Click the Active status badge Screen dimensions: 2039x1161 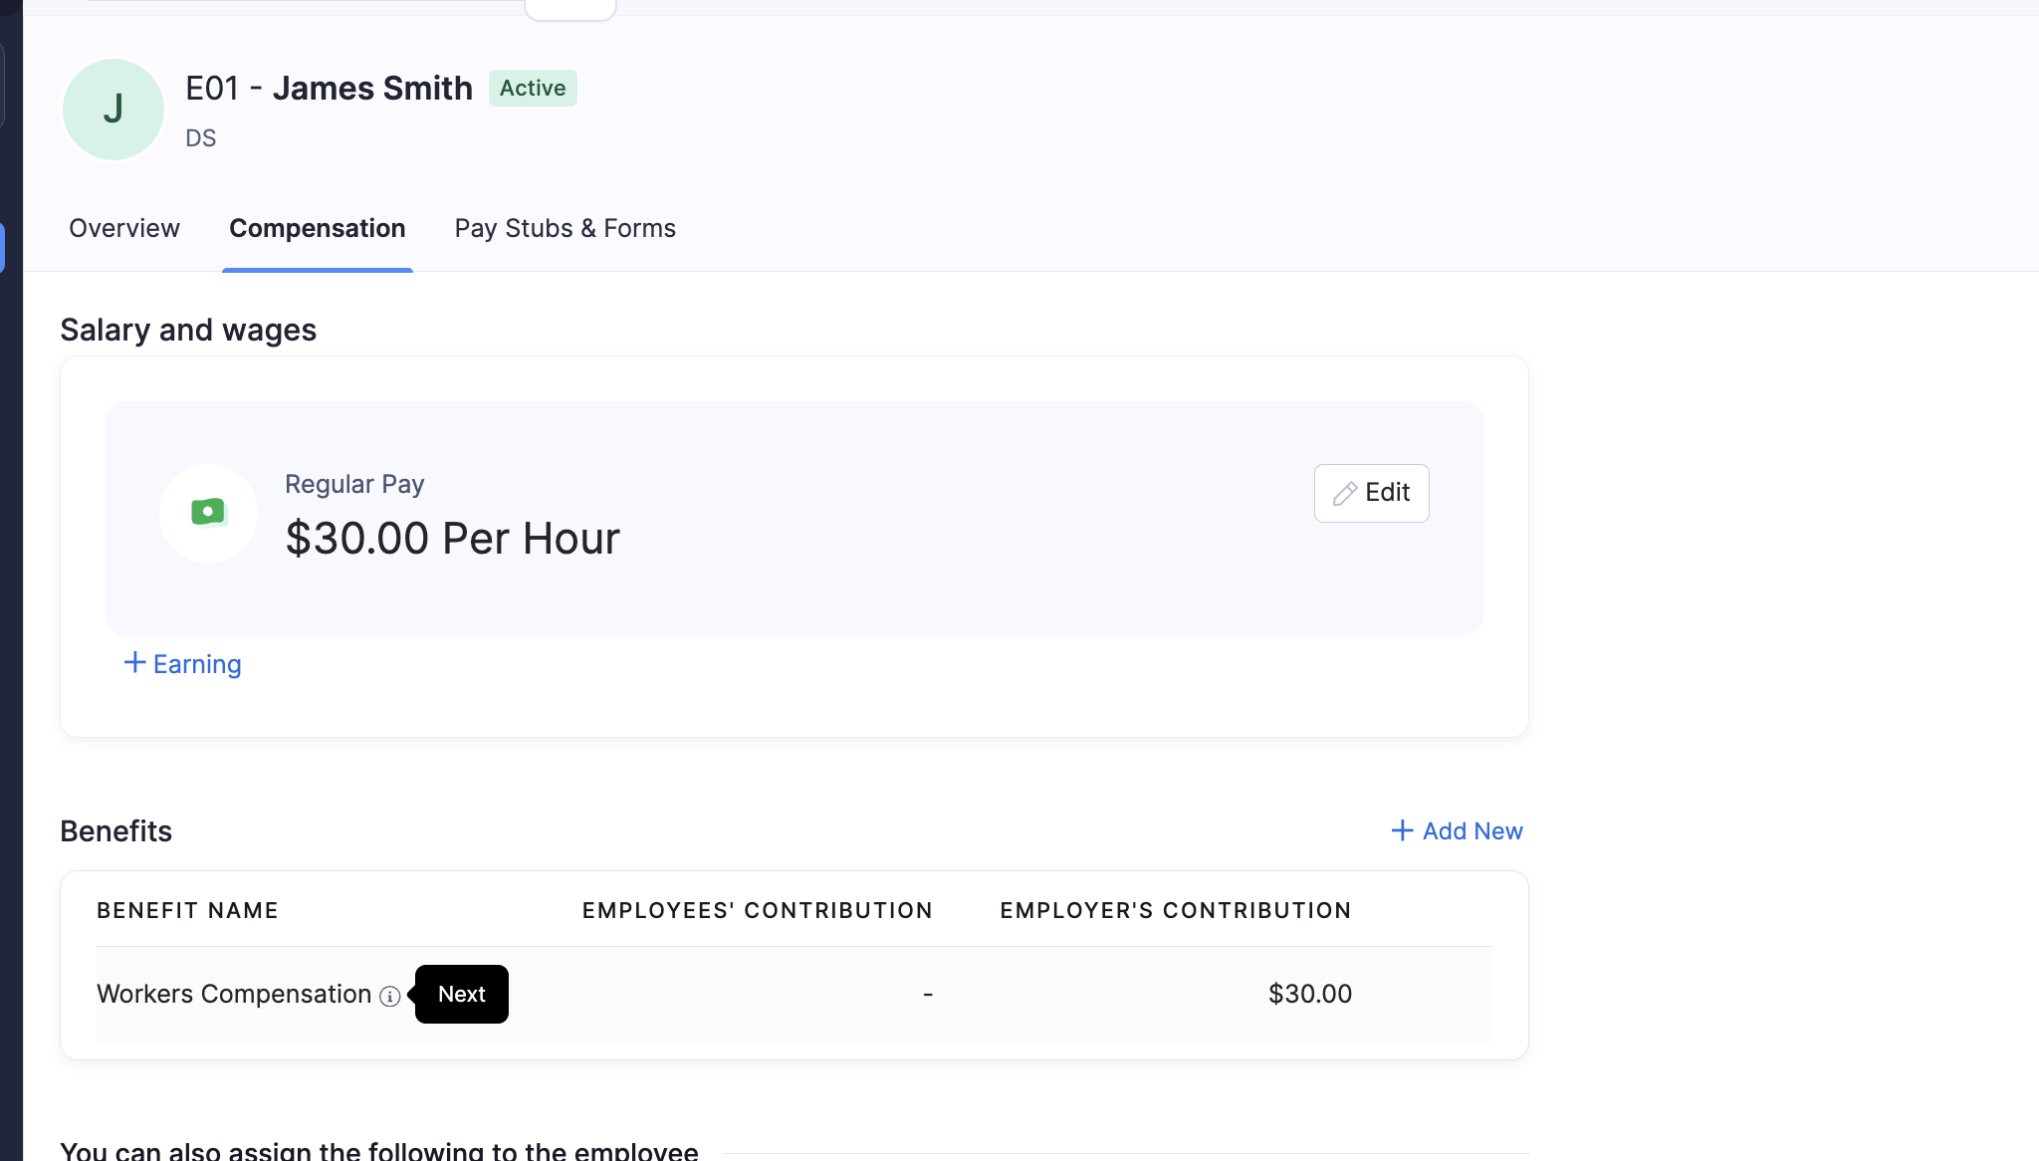click(533, 88)
